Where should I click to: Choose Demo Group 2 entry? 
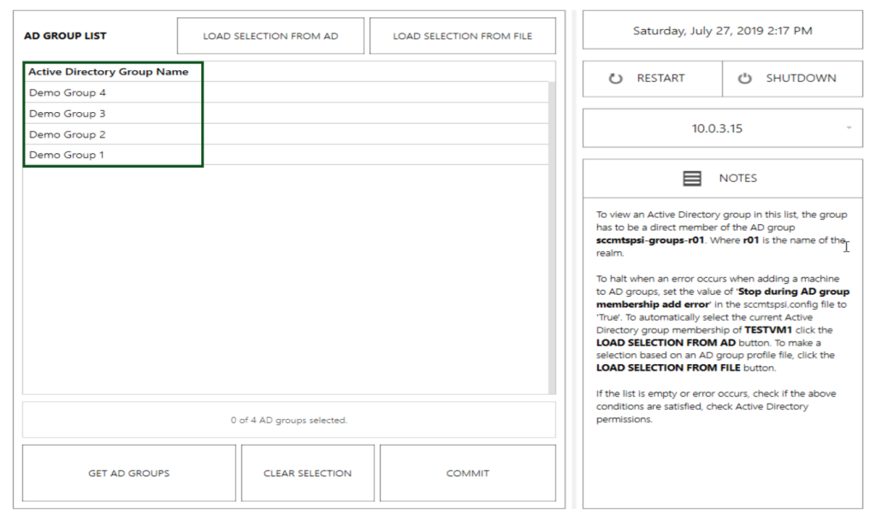coord(68,134)
